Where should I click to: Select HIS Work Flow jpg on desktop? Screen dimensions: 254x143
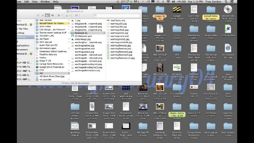point(177,68)
